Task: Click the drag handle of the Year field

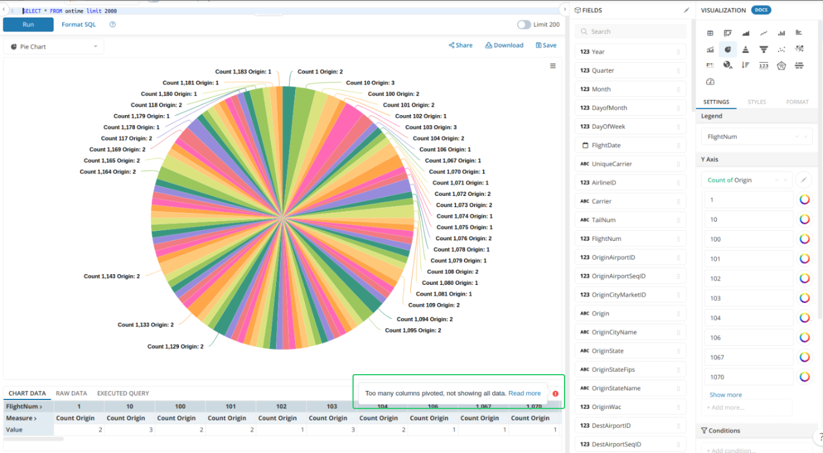Action: [x=678, y=52]
